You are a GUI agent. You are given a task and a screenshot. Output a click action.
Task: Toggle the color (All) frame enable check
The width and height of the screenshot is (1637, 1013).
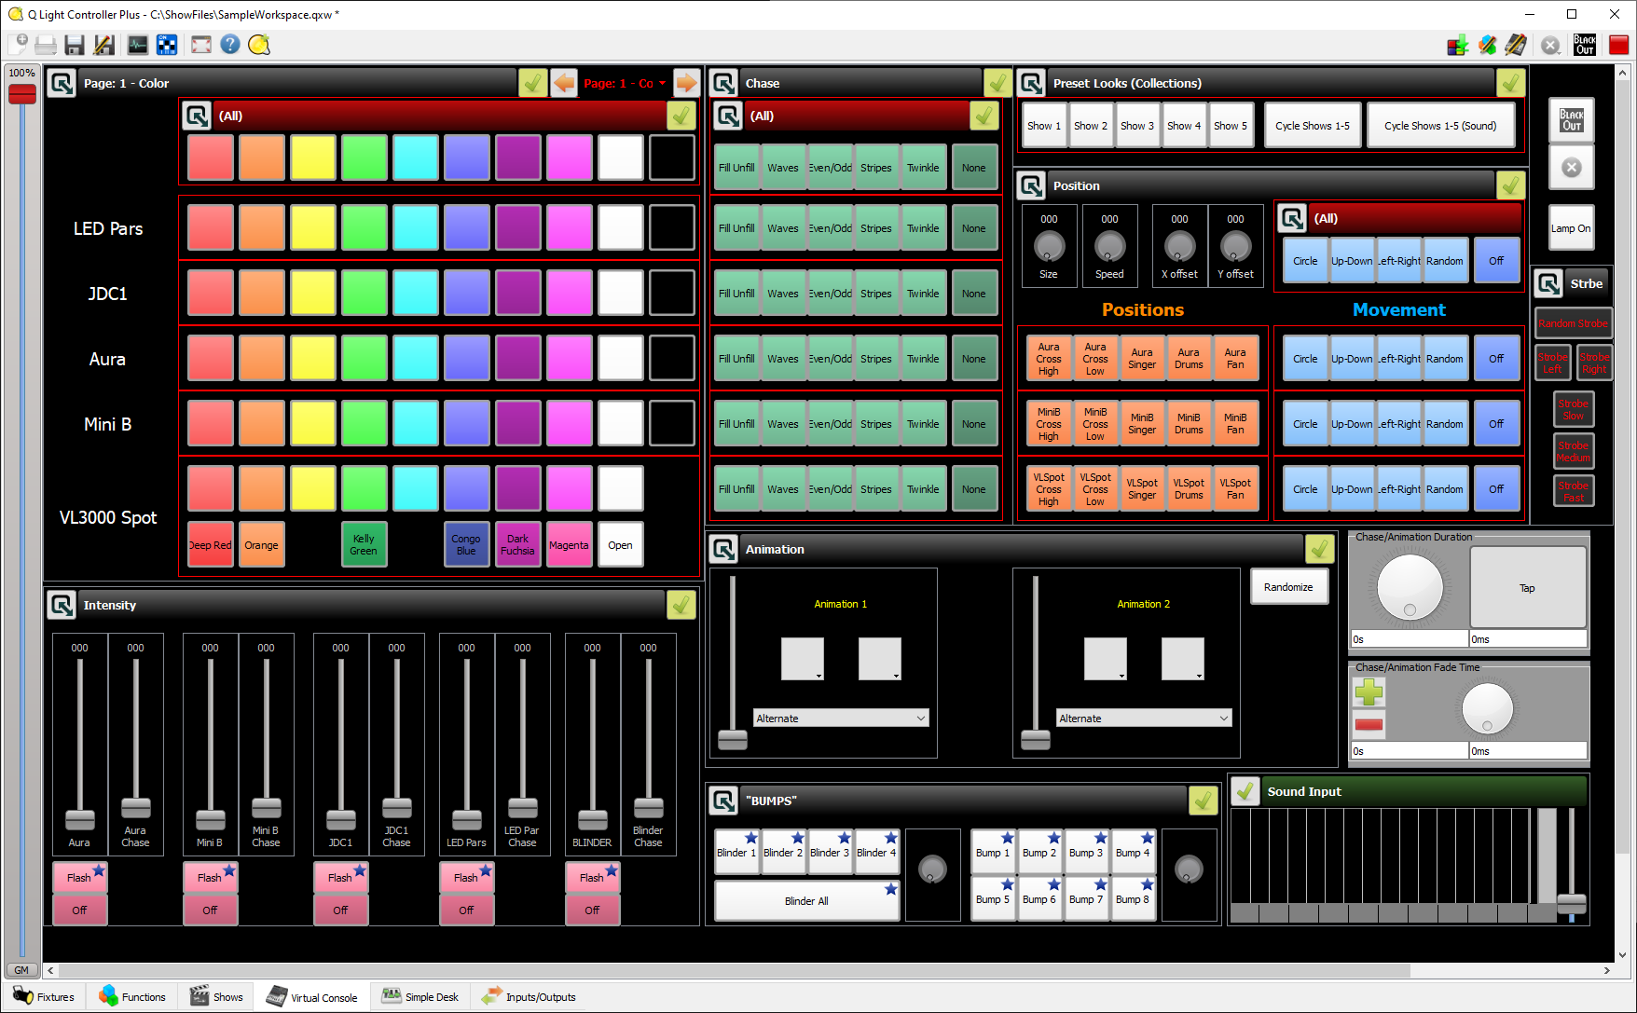[x=681, y=116]
